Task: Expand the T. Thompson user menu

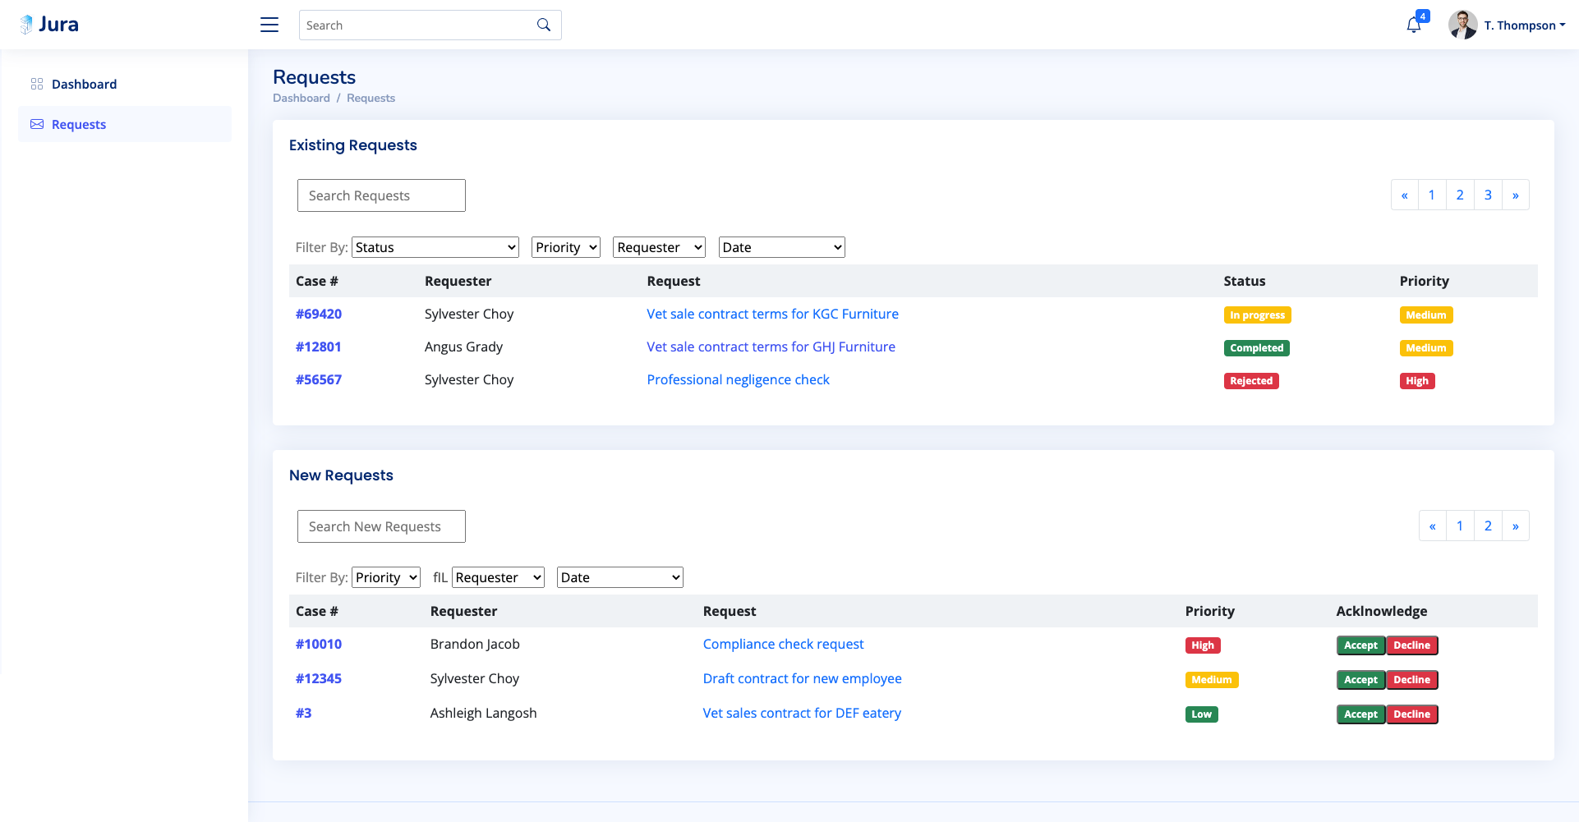Action: point(1525,25)
